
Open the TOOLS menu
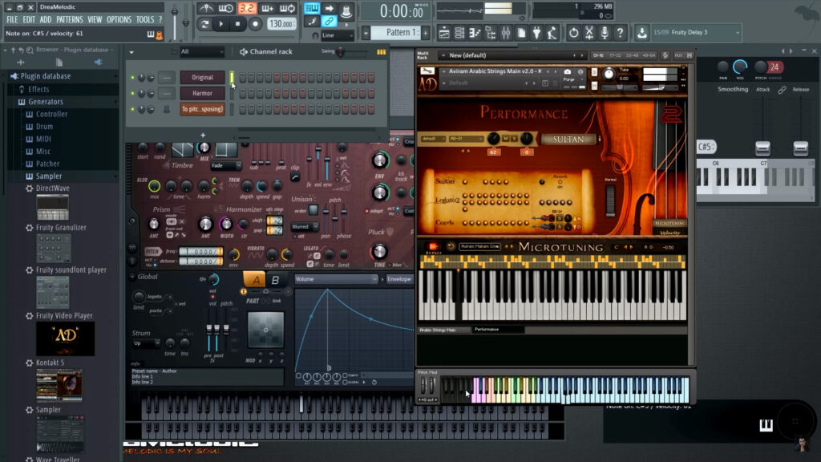click(x=145, y=19)
